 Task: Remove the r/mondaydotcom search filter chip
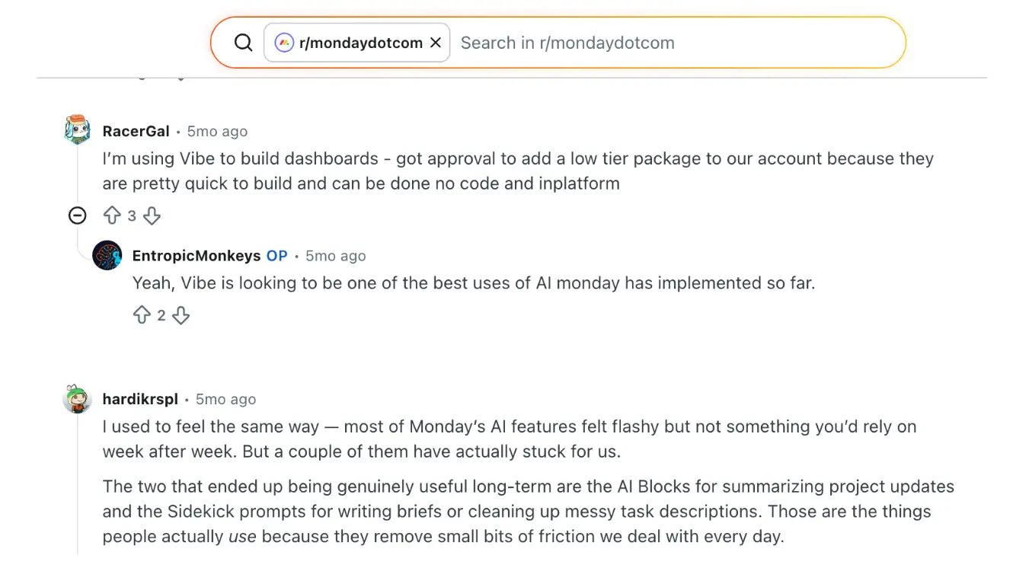coord(435,43)
